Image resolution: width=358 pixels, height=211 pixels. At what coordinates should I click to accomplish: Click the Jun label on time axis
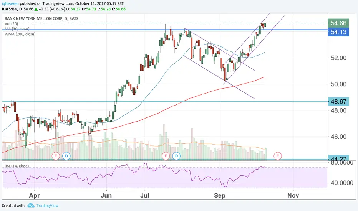pos(106,196)
